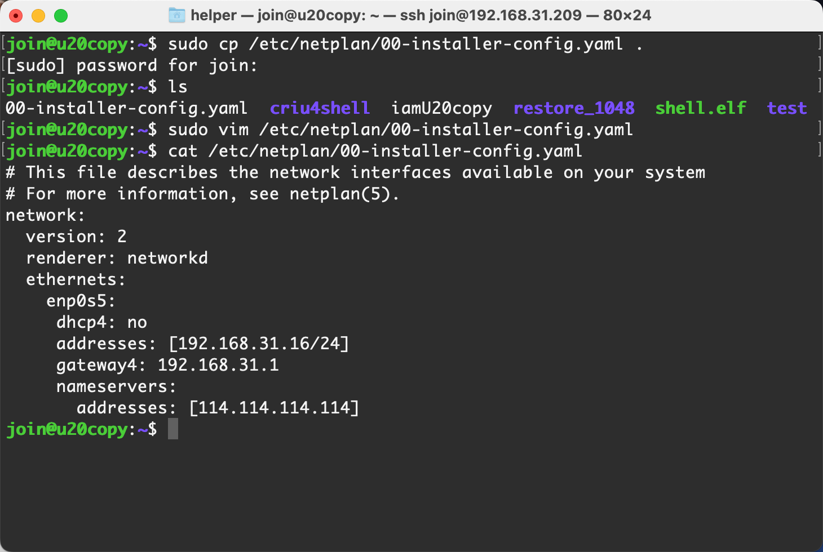Click the iamU20copy file name

[441, 108]
